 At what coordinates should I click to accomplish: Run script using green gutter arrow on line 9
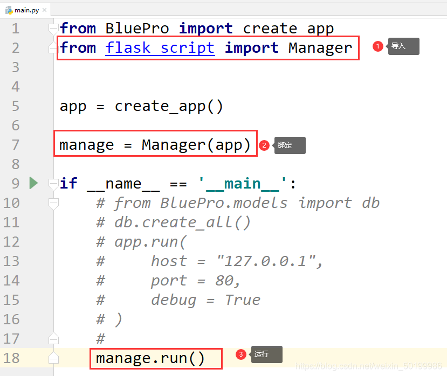(33, 183)
